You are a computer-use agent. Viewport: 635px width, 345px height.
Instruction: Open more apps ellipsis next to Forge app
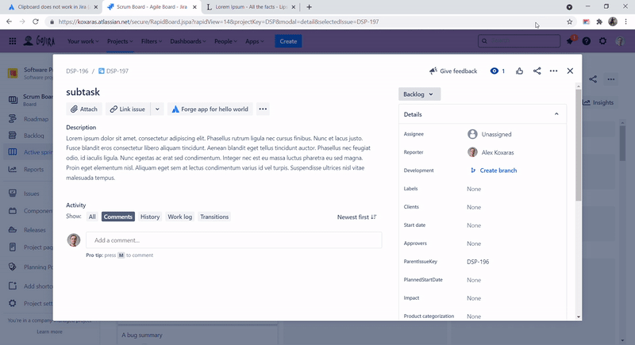pos(263,109)
